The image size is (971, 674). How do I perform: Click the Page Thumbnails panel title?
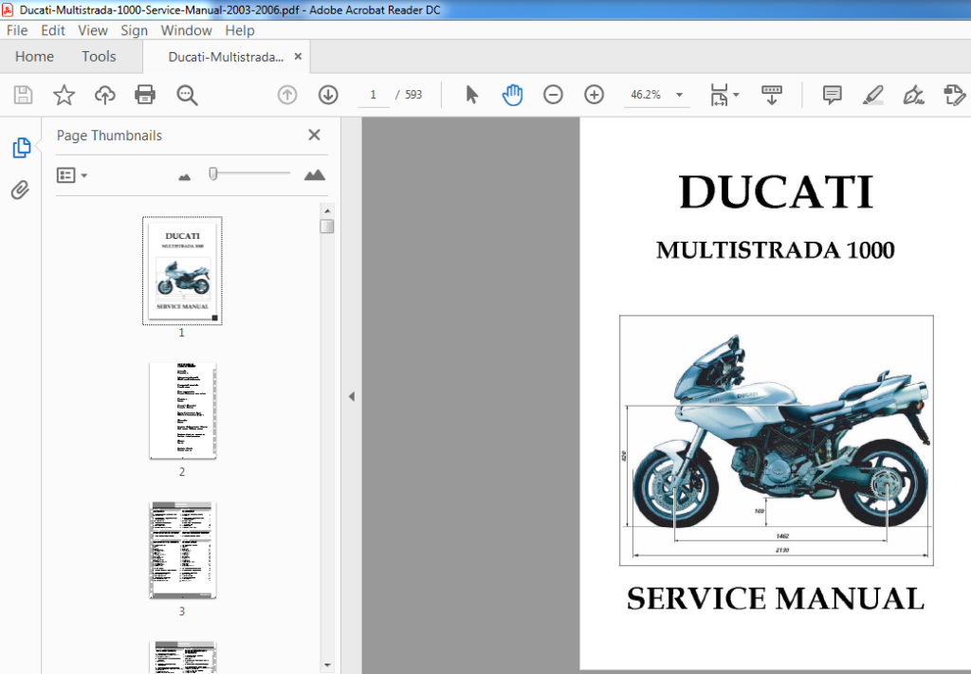pos(109,136)
